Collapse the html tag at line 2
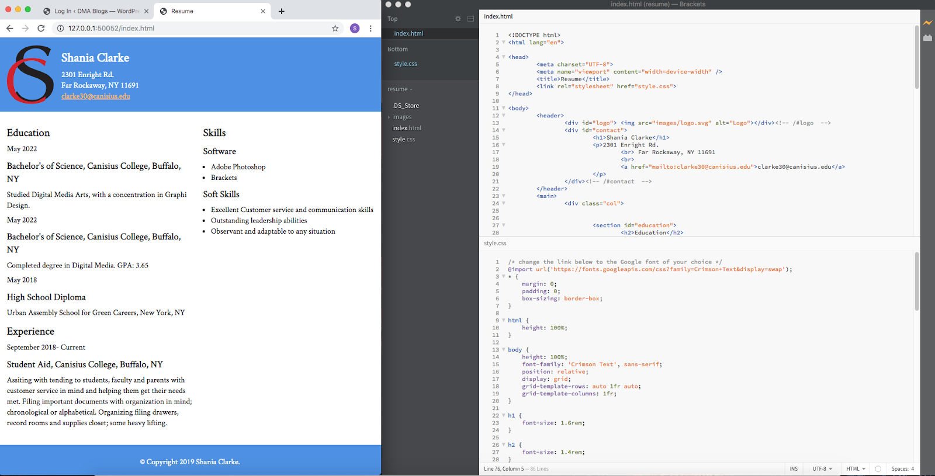This screenshot has height=476, width=935. coord(504,42)
